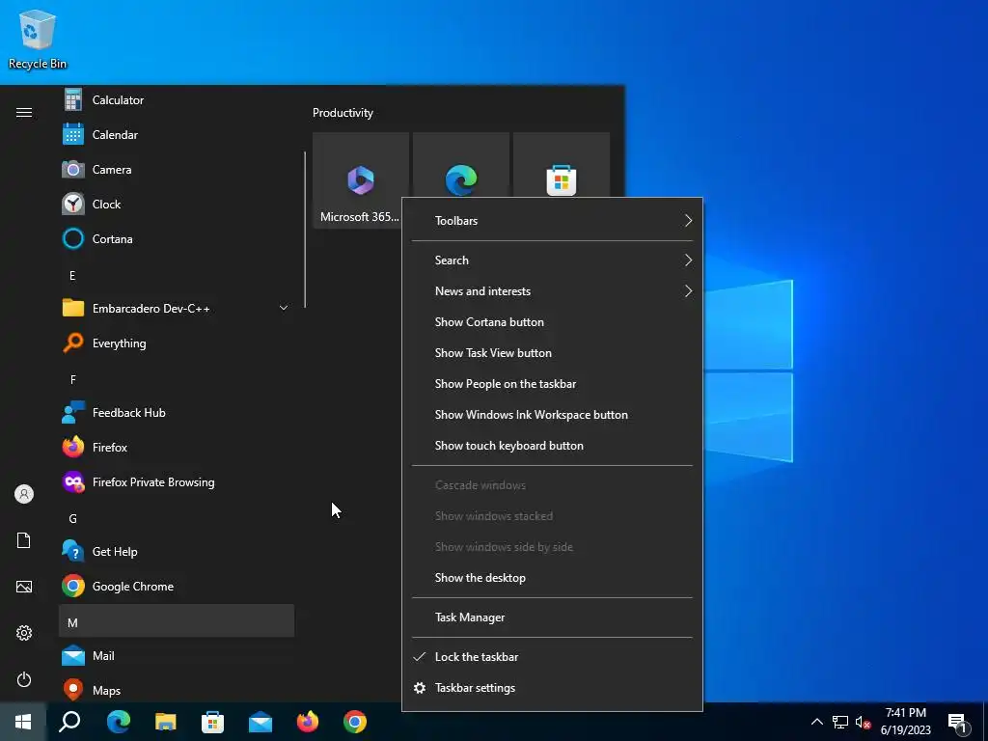Click the Power icon in Start sidebar
The height and width of the screenshot is (741, 988).
pos(24,679)
